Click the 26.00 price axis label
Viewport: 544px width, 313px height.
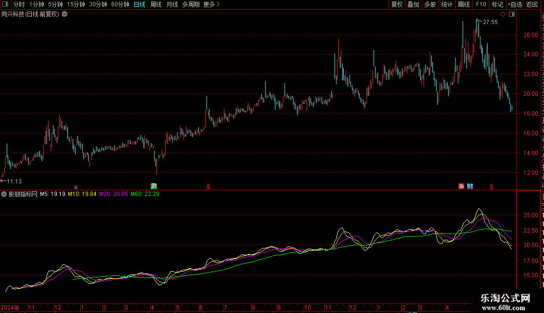[x=531, y=35]
